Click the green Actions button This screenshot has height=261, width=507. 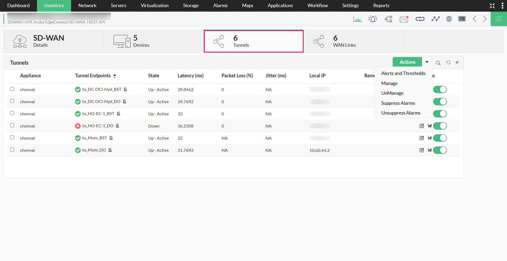(x=407, y=62)
